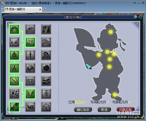Close the 西游メ踏歌行 tab
The width and height of the screenshot is (146, 121).
(x=40, y=10)
